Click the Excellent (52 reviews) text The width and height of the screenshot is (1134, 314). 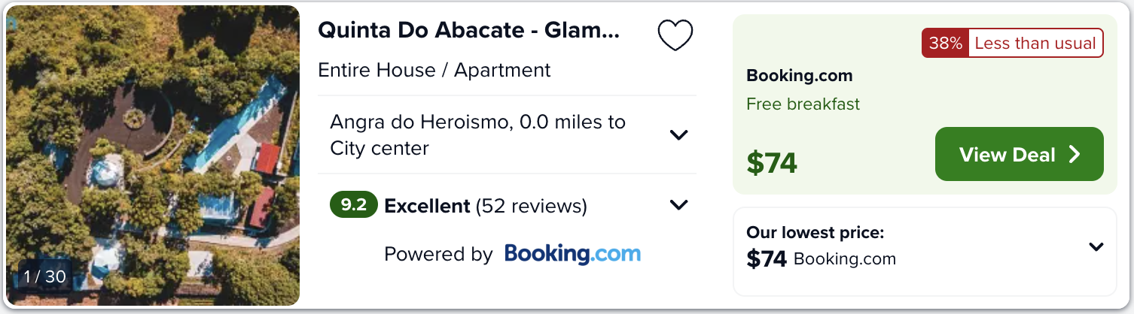click(x=486, y=206)
